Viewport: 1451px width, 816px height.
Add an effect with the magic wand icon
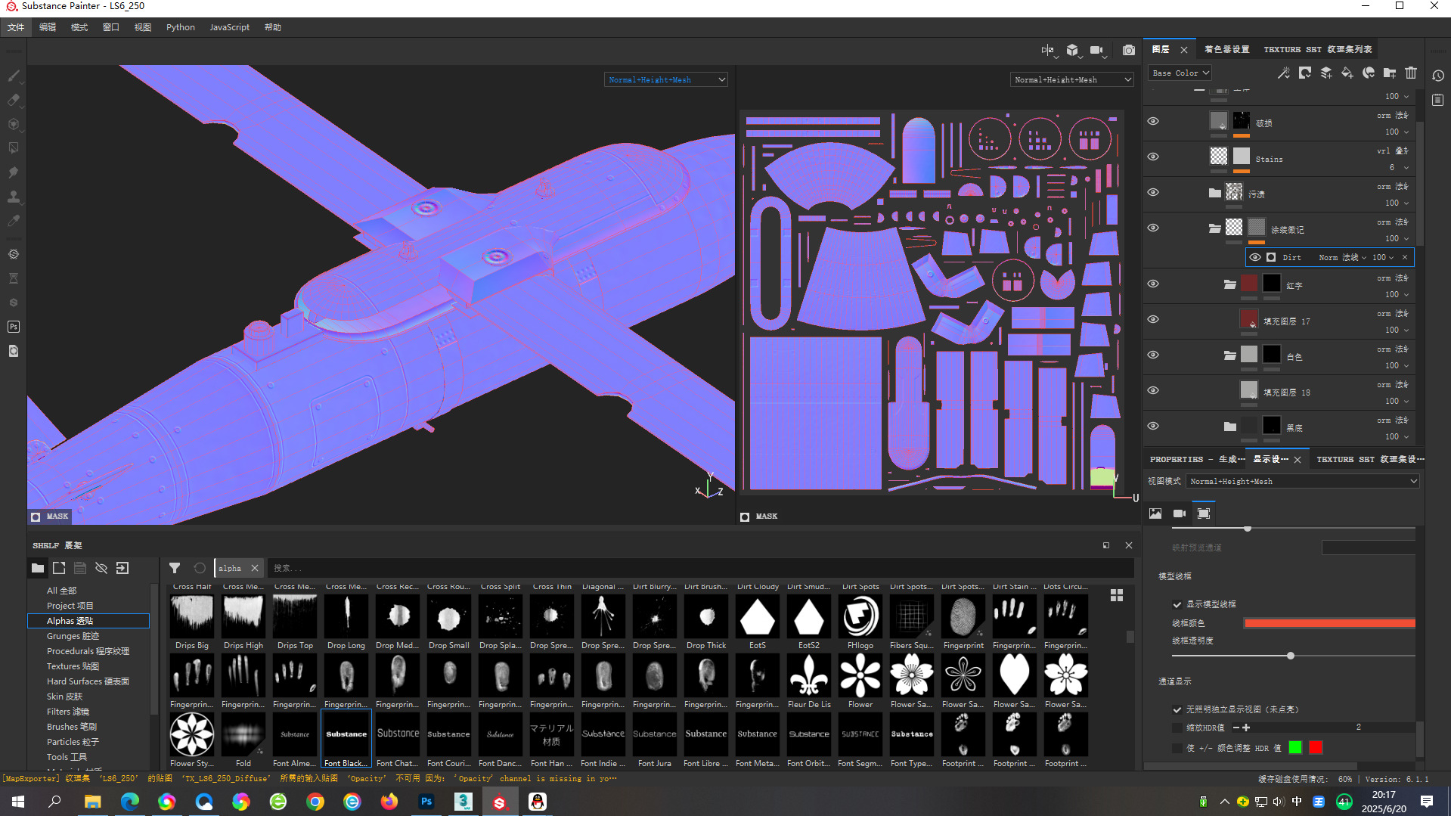point(1284,73)
